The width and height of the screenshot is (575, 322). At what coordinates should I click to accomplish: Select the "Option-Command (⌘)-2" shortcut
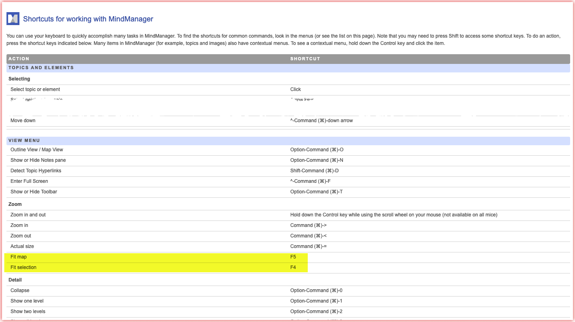pos(316,311)
